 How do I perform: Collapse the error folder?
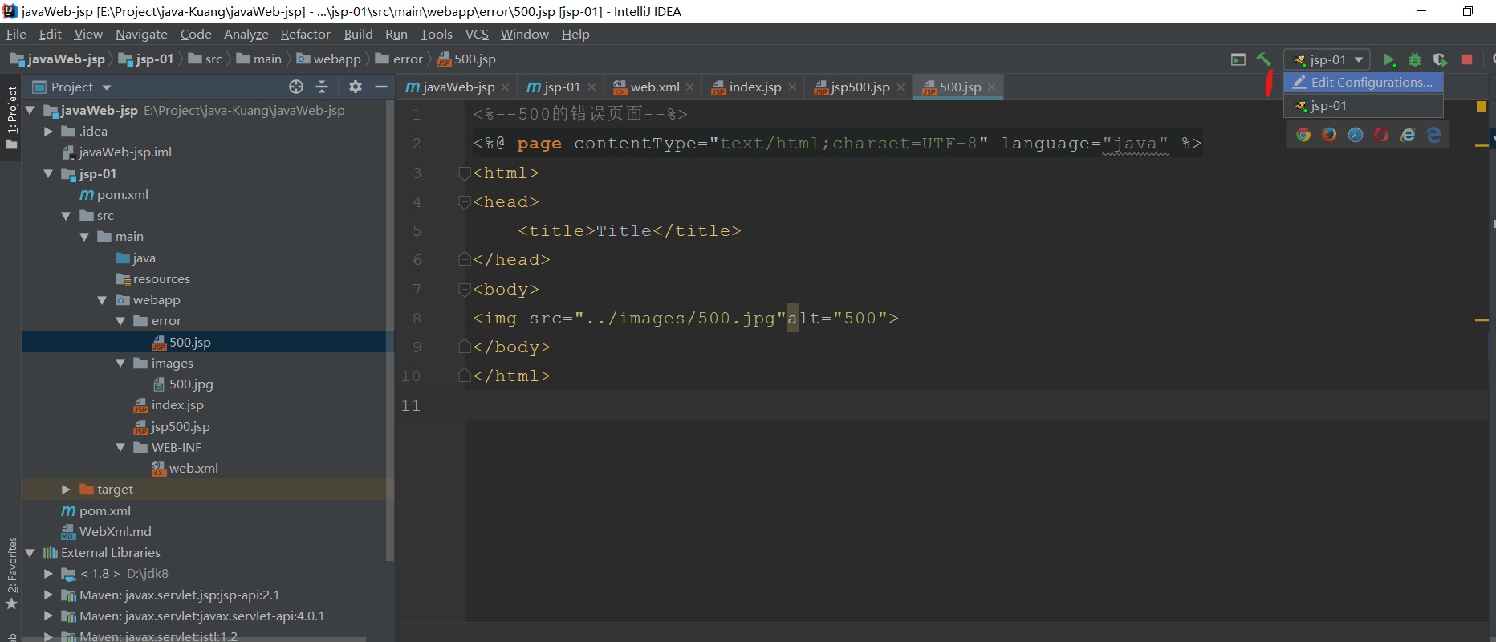120,320
